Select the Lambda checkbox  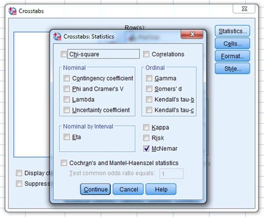(x=67, y=100)
